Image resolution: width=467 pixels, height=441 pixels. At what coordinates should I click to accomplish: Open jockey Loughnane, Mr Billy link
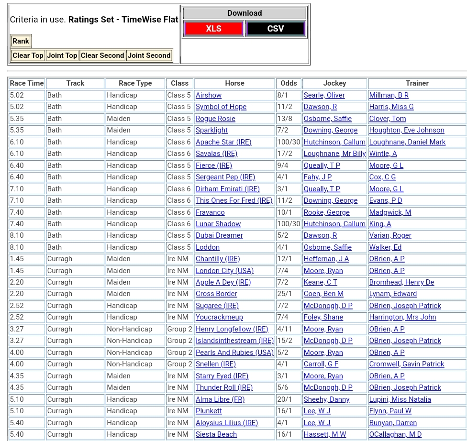334,154
